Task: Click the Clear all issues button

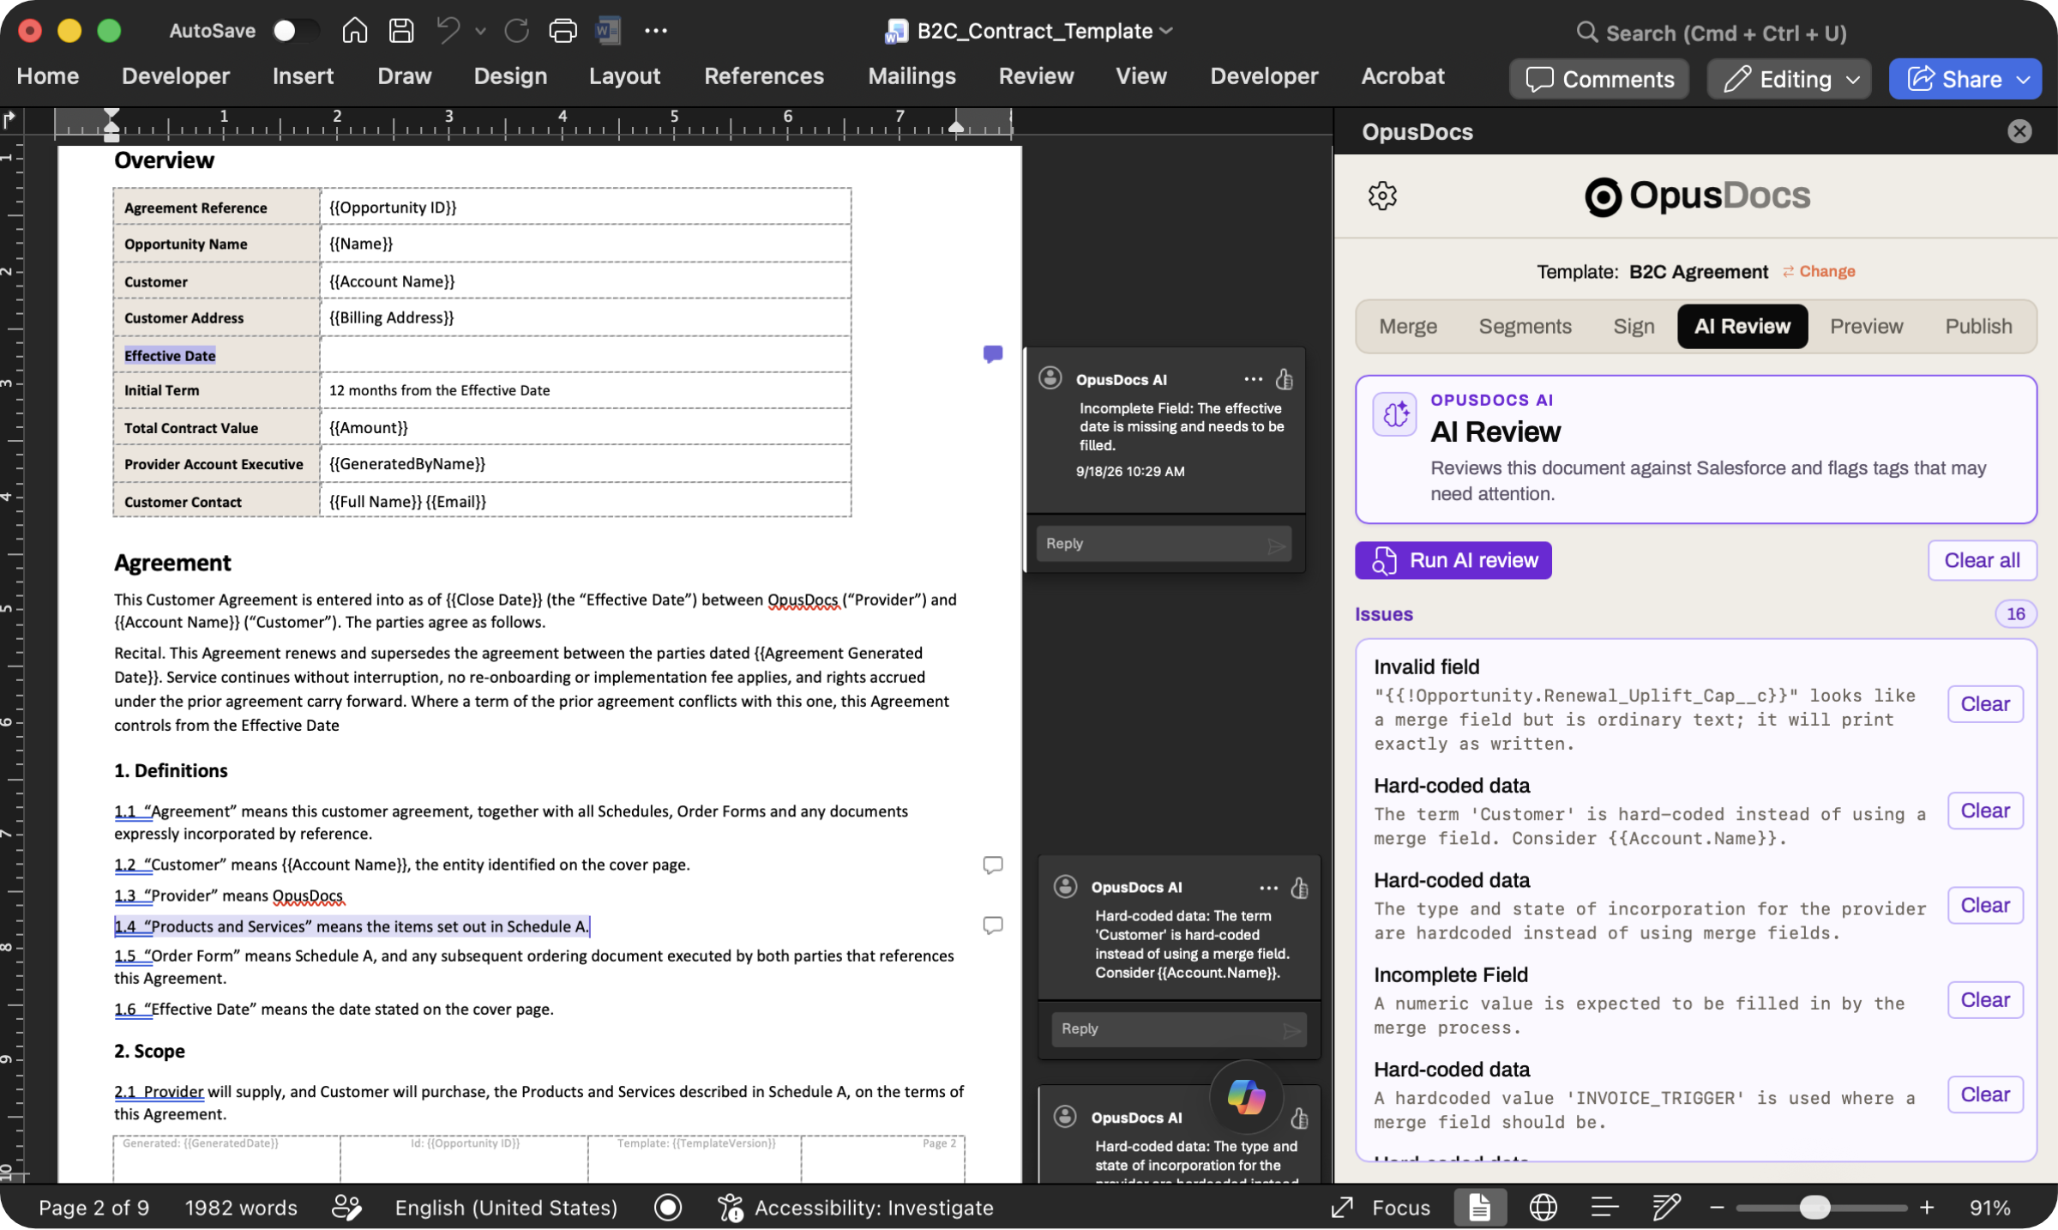Action: click(1982, 560)
